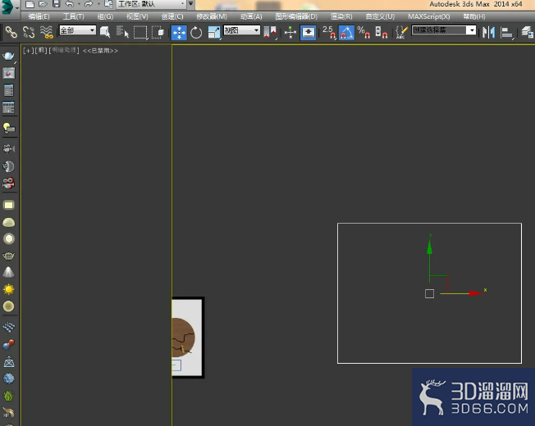The image size is (535, 426).
Task: Open the [前] viewport view menu
Action: click(x=41, y=51)
